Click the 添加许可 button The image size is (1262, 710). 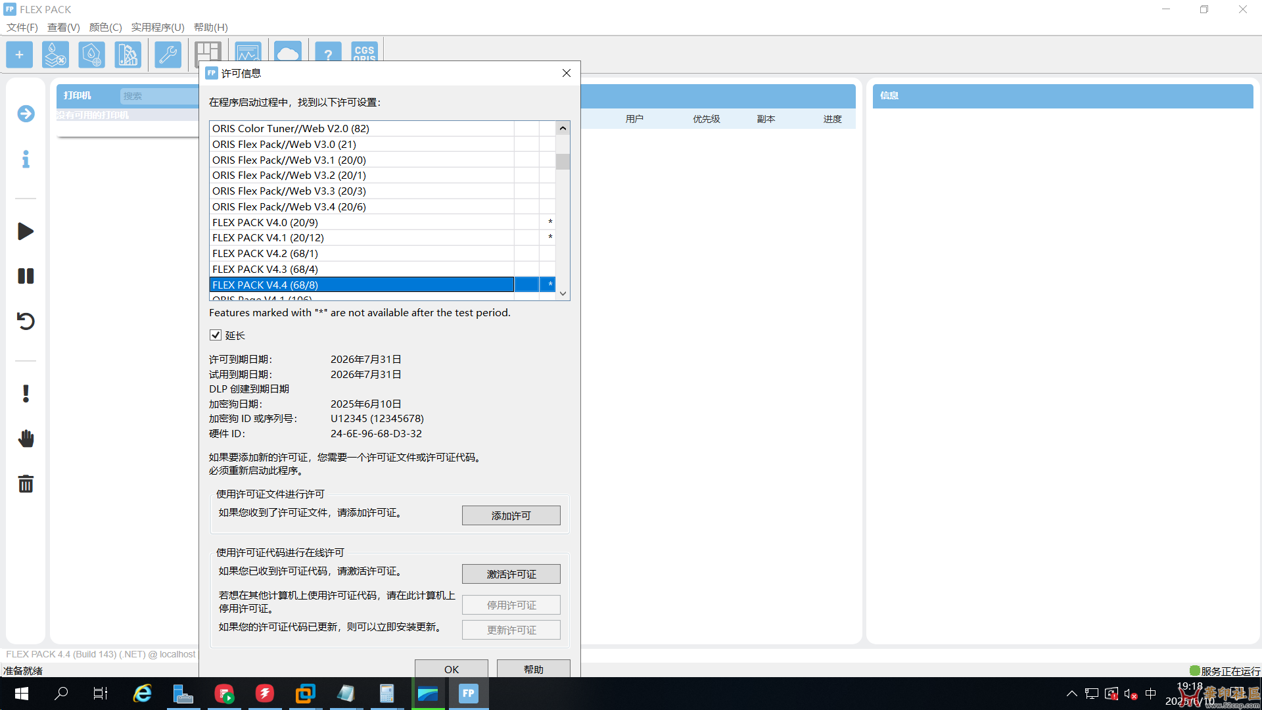click(511, 515)
